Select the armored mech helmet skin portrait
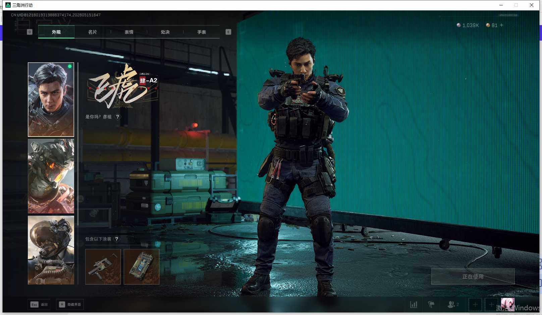This screenshot has width=542, height=315. (x=51, y=176)
